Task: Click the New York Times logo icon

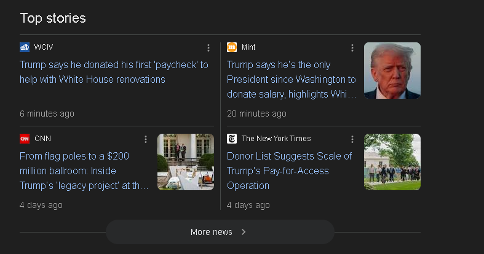Action: click(232, 139)
